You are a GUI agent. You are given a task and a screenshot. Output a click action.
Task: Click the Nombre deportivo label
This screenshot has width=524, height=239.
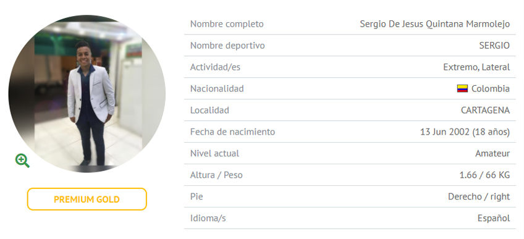tap(227, 46)
